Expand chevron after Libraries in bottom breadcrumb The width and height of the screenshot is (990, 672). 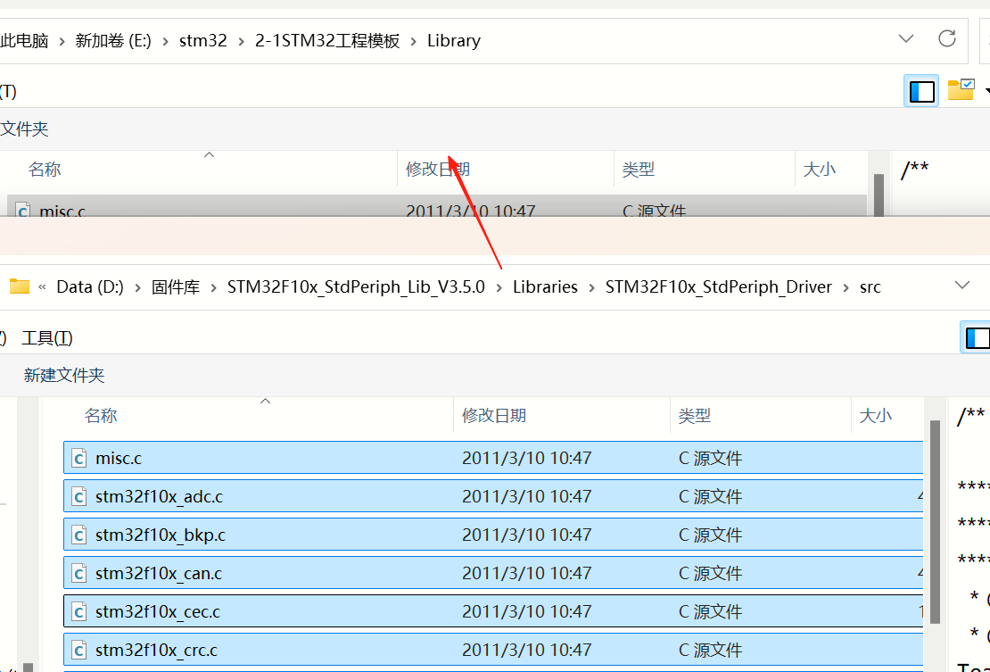coord(591,288)
